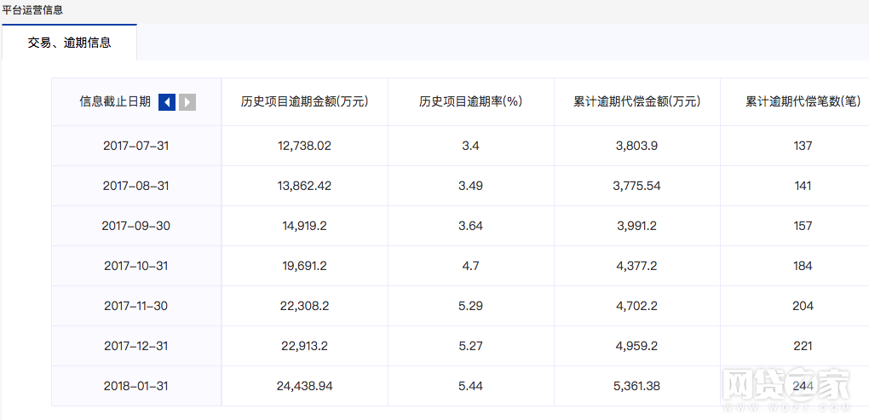
Task: Click the date cell 2017-08-31
Action: pyautogui.click(x=135, y=187)
